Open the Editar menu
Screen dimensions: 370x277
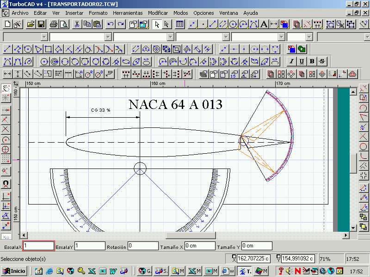tap(40, 13)
